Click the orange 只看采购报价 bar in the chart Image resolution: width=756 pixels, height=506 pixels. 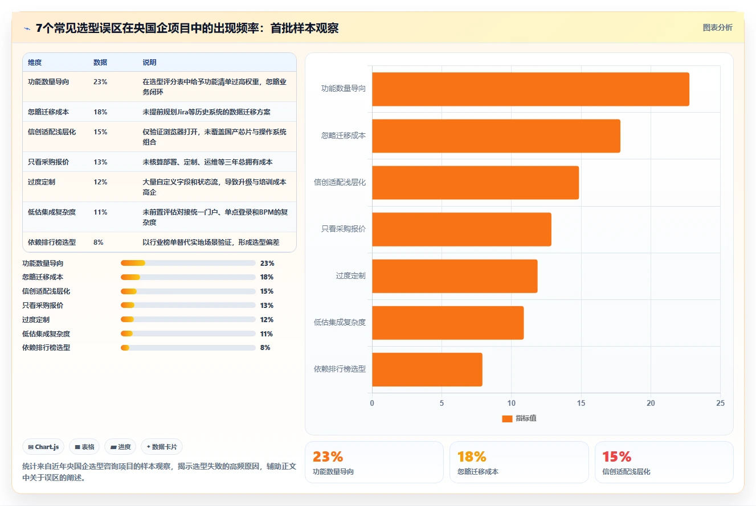coord(462,229)
